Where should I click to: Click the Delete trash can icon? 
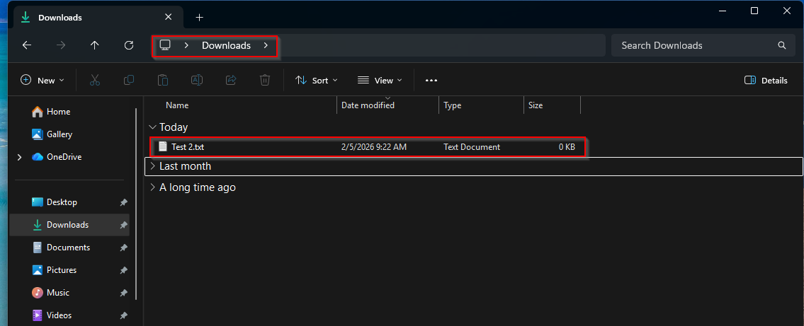[x=265, y=80]
